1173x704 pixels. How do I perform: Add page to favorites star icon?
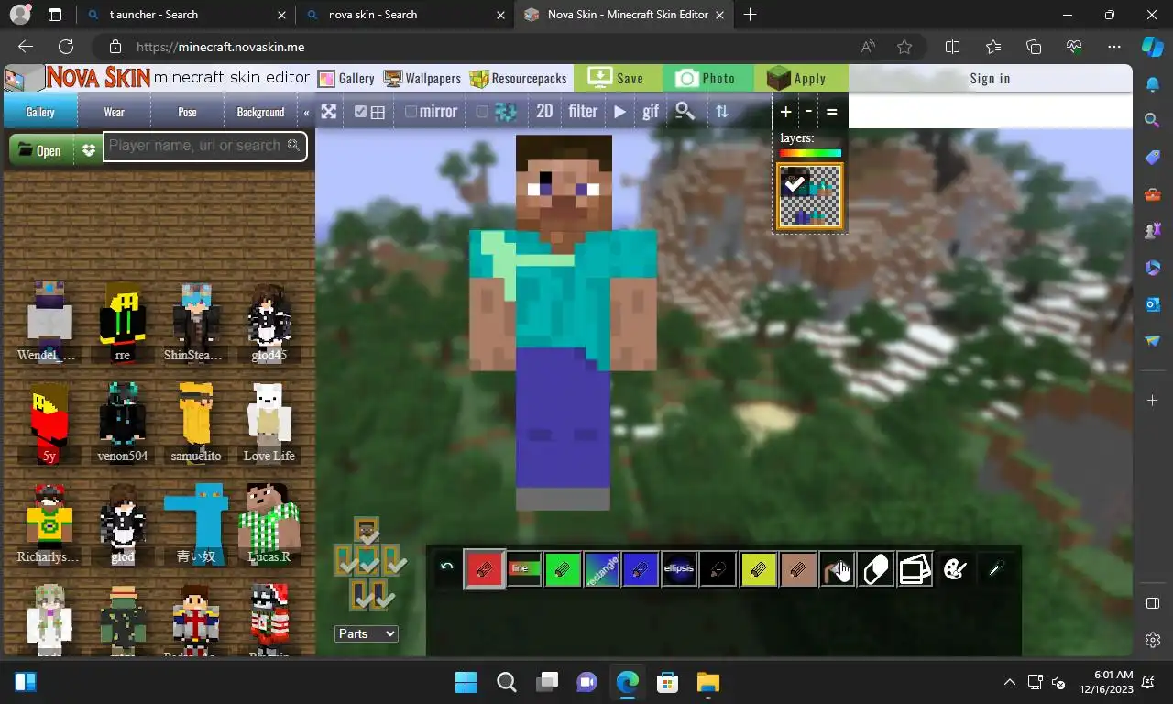point(905,47)
